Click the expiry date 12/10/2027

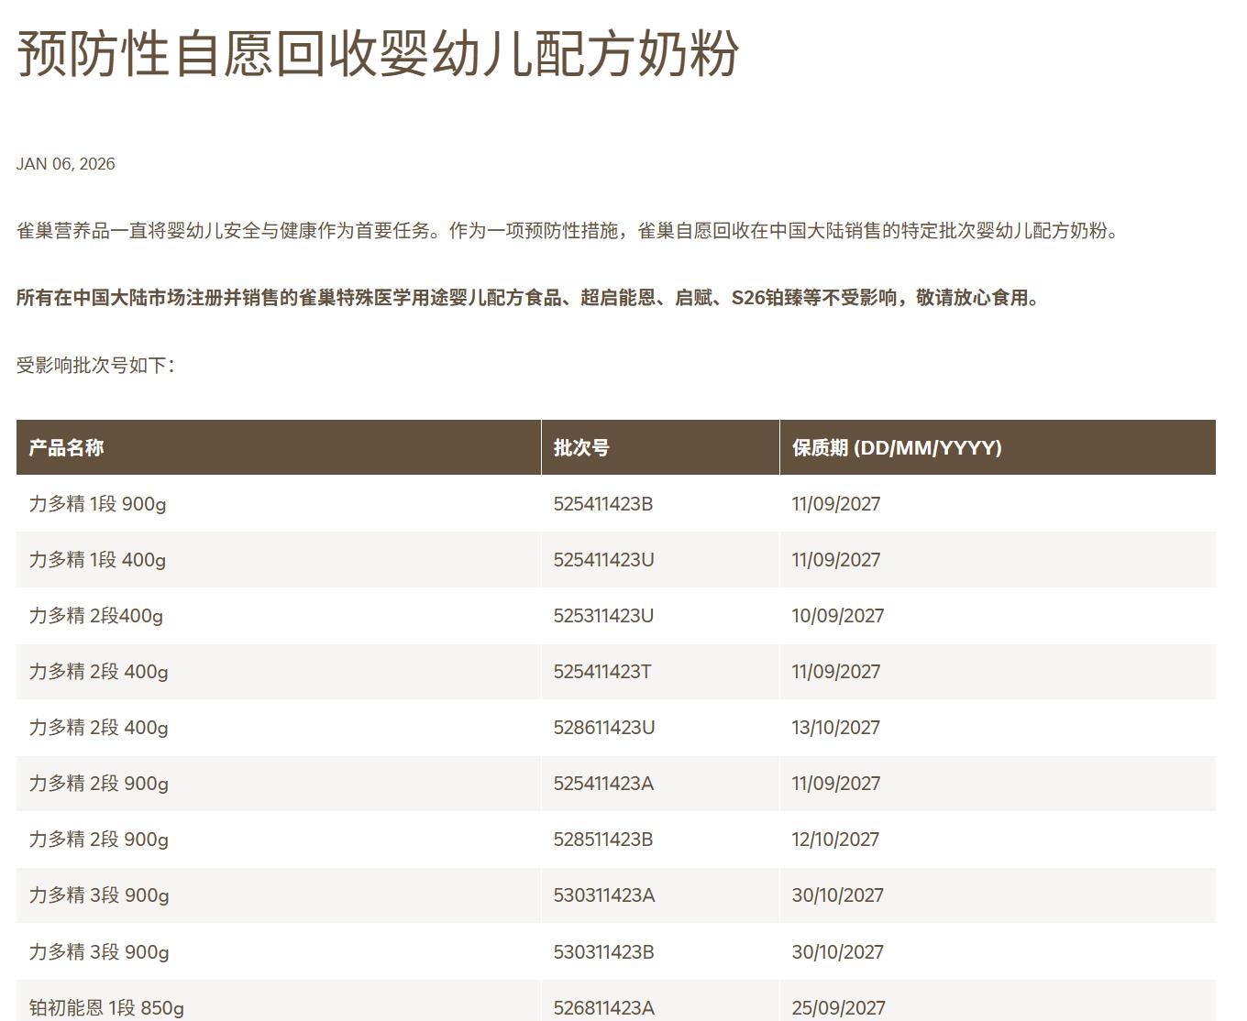[x=835, y=840]
